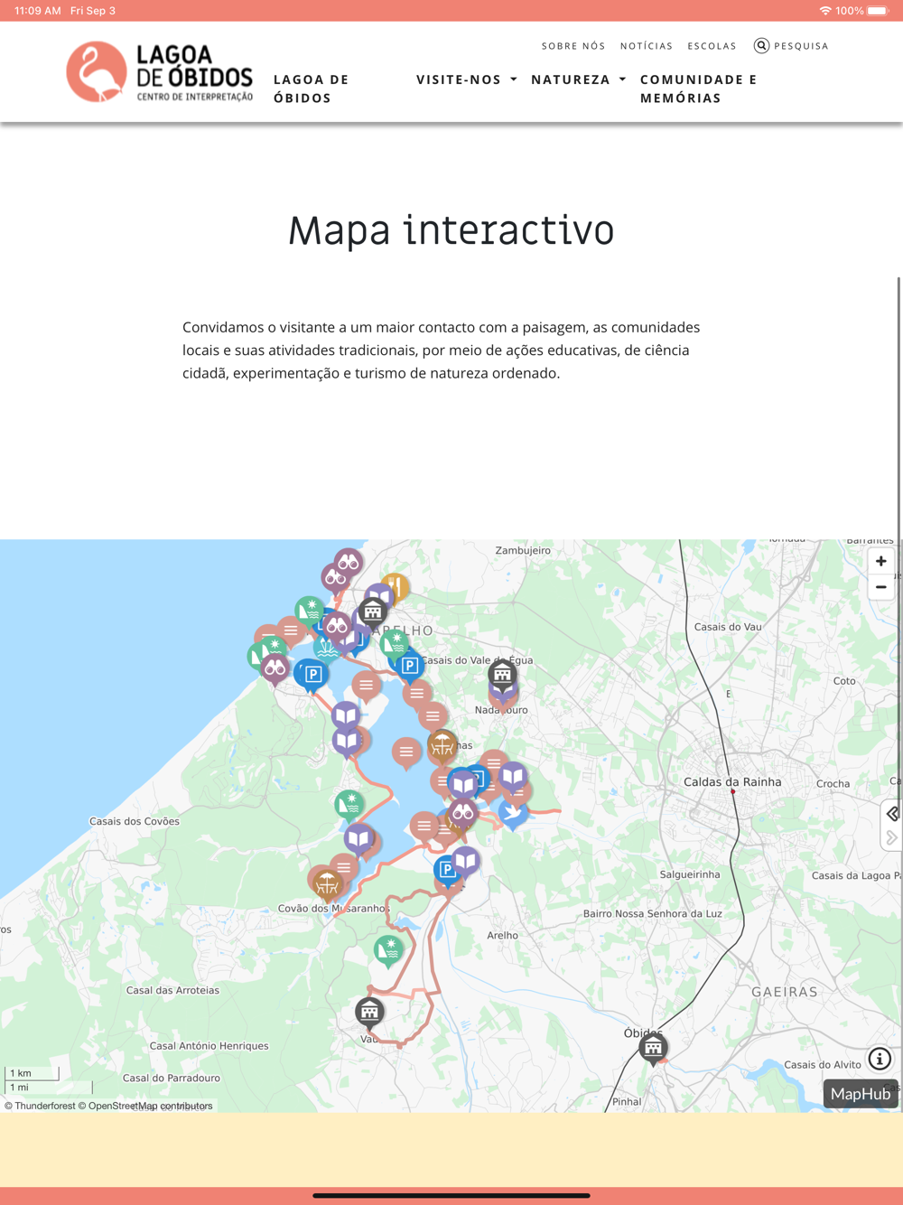Open the map info button
The height and width of the screenshot is (1205, 903).
pos(880,1059)
